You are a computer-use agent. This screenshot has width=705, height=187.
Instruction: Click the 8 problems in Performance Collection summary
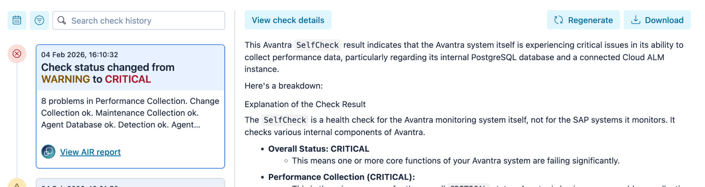click(x=130, y=113)
